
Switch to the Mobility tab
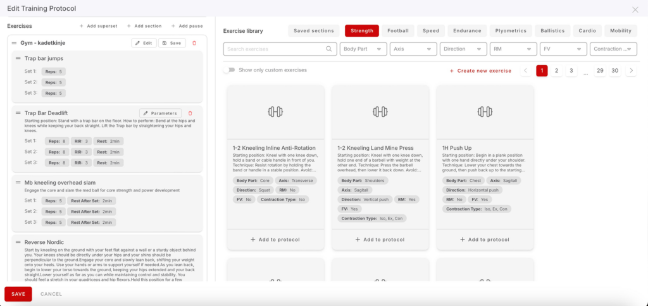pyautogui.click(x=621, y=30)
